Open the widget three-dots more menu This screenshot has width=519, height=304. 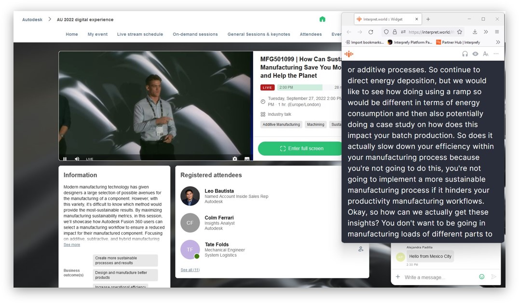(x=496, y=54)
